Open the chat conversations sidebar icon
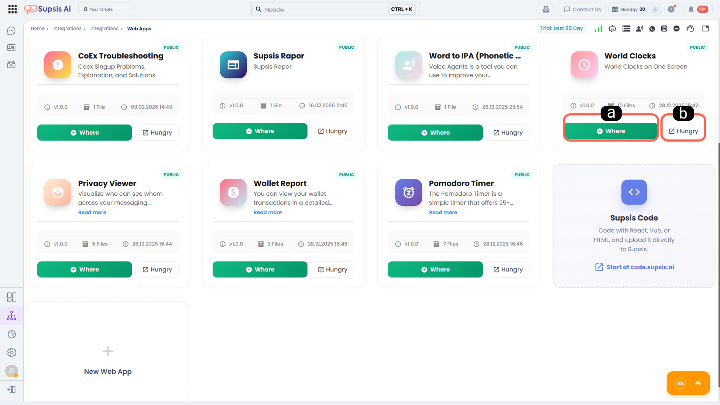The image size is (720, 405). [11, 31]
